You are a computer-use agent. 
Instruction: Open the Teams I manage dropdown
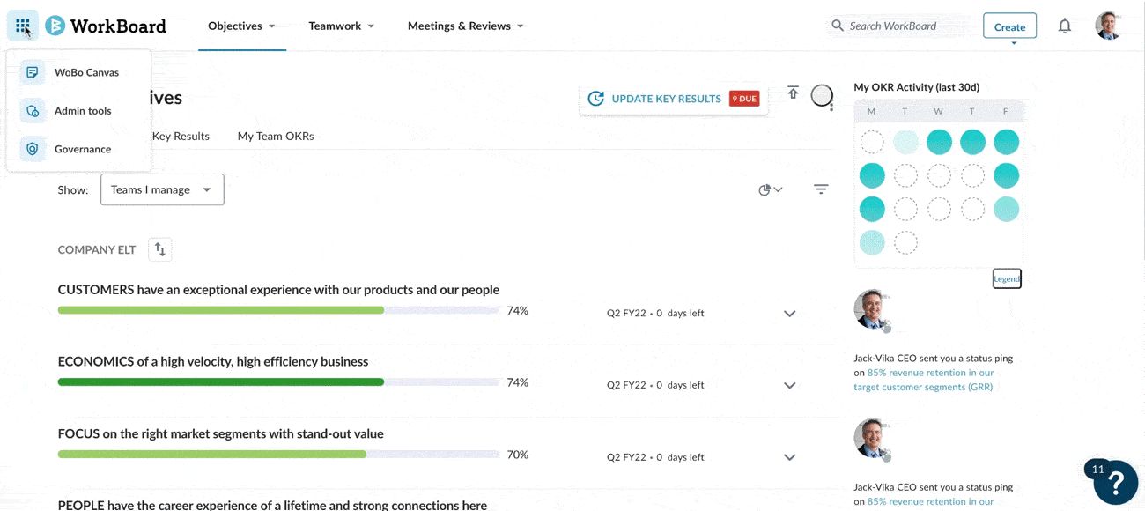162,189
